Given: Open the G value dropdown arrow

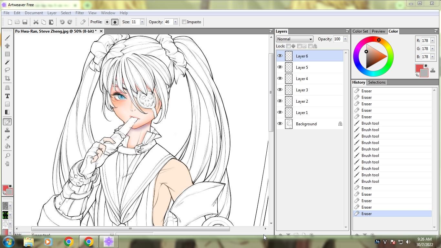Looking at the screenshot, I should [x=432, y=49].
